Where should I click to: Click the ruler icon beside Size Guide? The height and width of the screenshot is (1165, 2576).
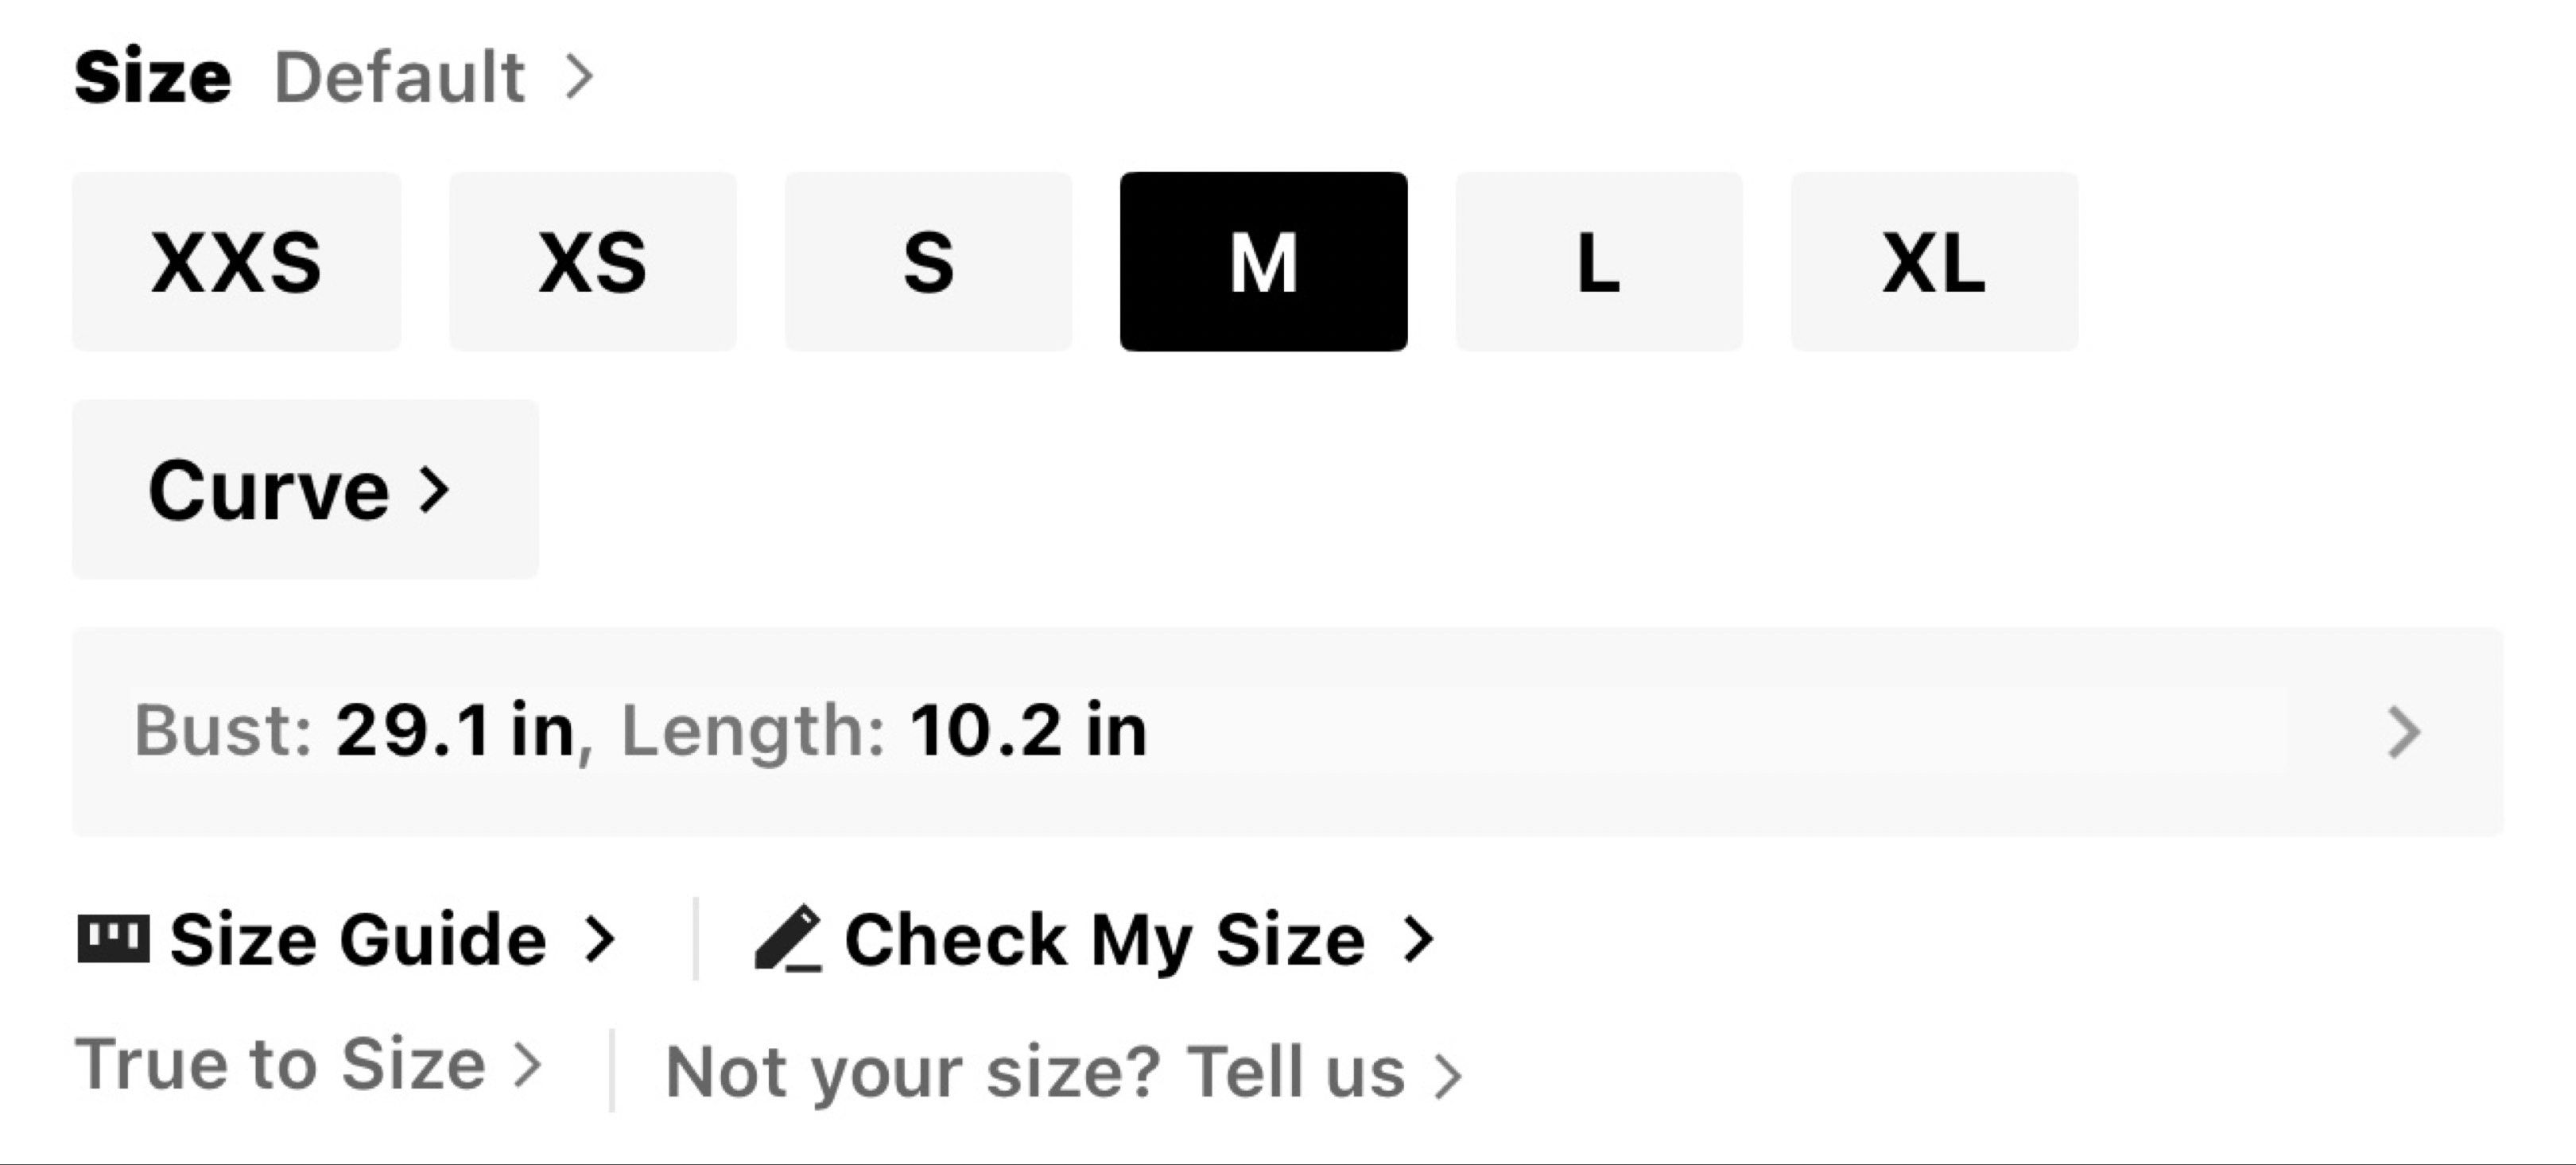[113, 940]
